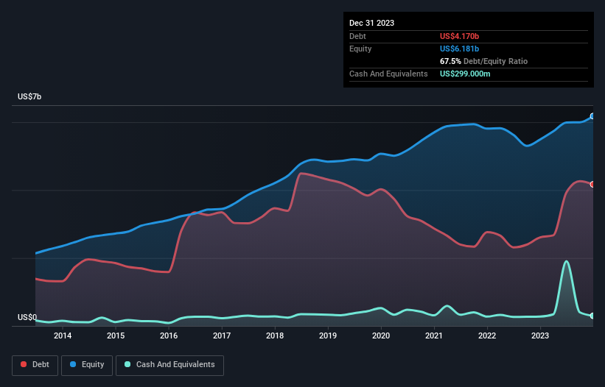The height and width of the screenshot is (387, 605).
Task: Toggle the Debt series legend button
Action: click(35, 365)
